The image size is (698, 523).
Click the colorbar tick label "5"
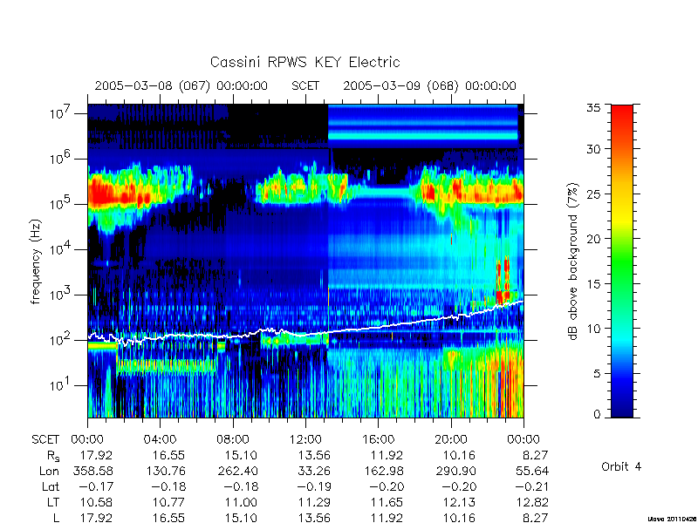[x=597, y=373]
